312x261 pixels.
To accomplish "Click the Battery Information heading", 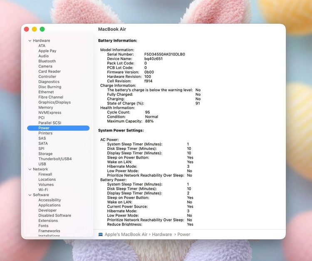I will pyautogui.click(x=118, y=41).
